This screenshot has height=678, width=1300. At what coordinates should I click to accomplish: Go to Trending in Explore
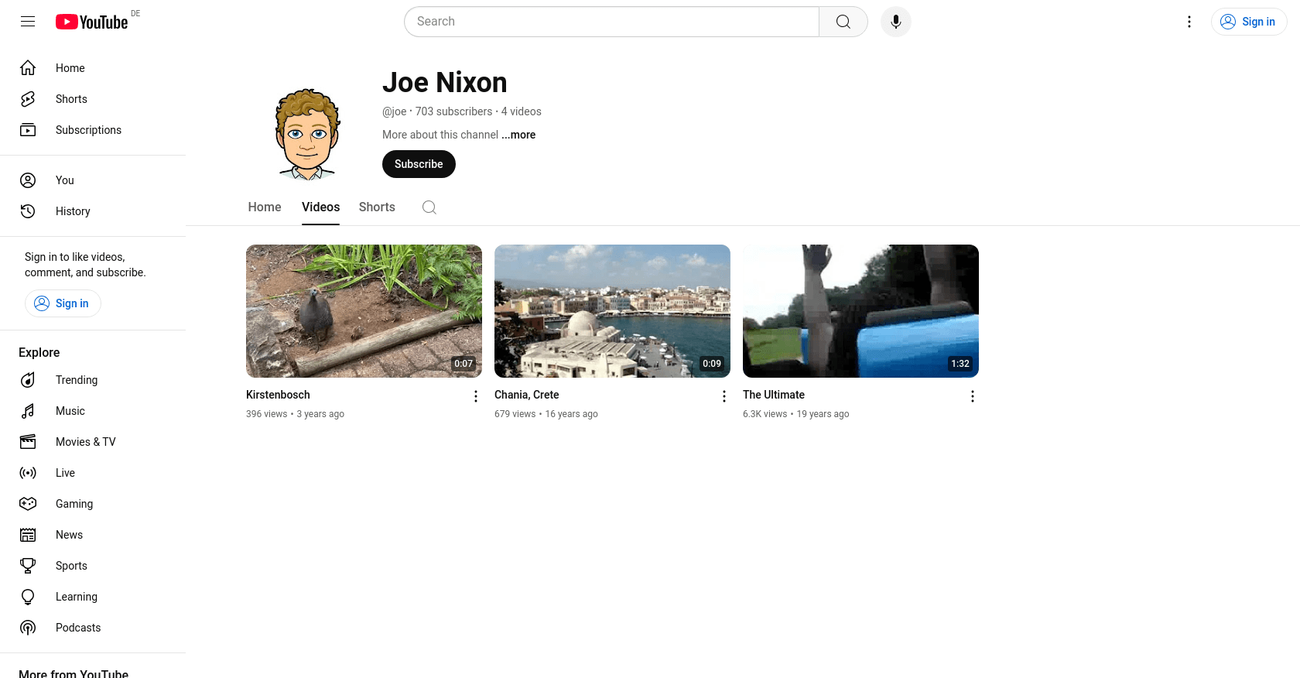tap(77, 380)
